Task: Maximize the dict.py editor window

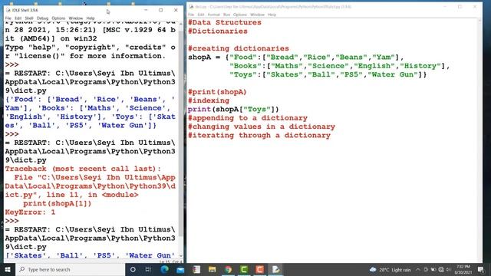Action: (460, 7)
